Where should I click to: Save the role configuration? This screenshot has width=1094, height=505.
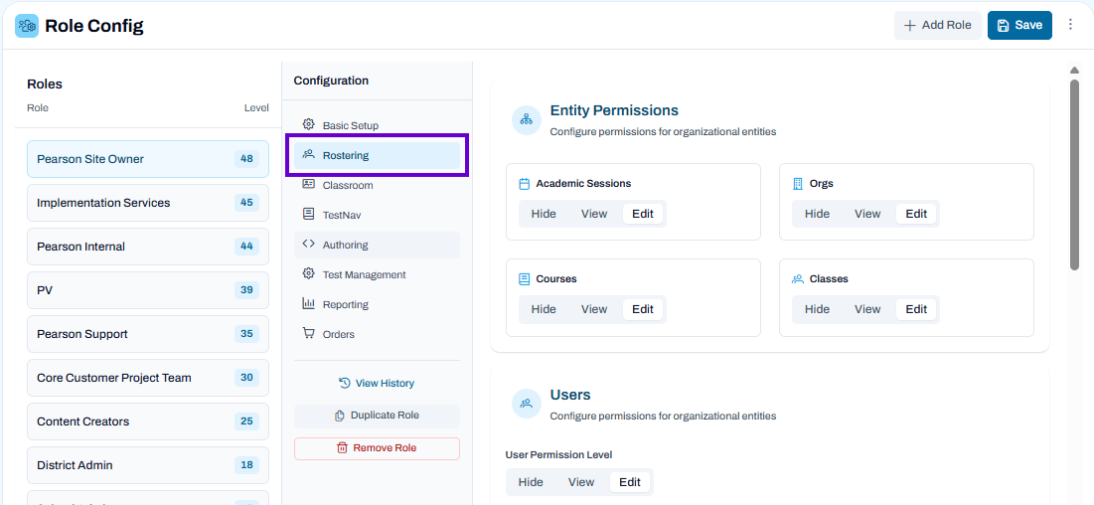tap(1020, 25)
